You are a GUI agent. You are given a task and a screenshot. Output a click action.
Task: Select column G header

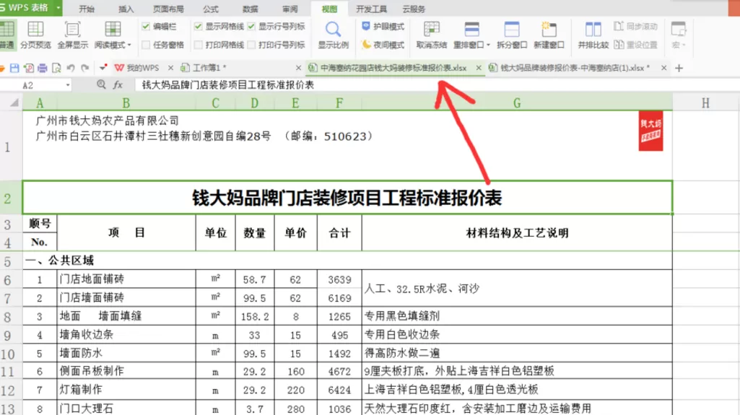(517, 102)
